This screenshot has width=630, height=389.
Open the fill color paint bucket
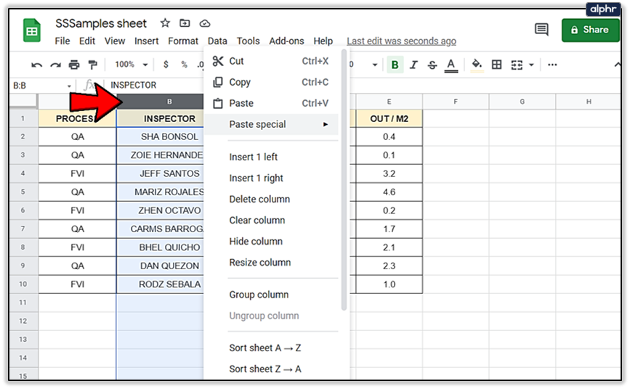[477, 65]
